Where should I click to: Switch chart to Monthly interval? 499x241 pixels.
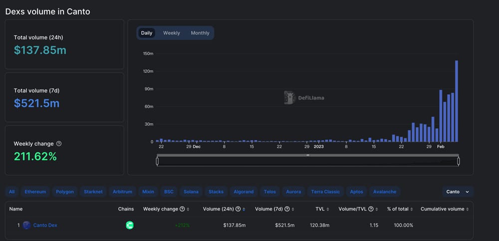click(x=200, y=33)
